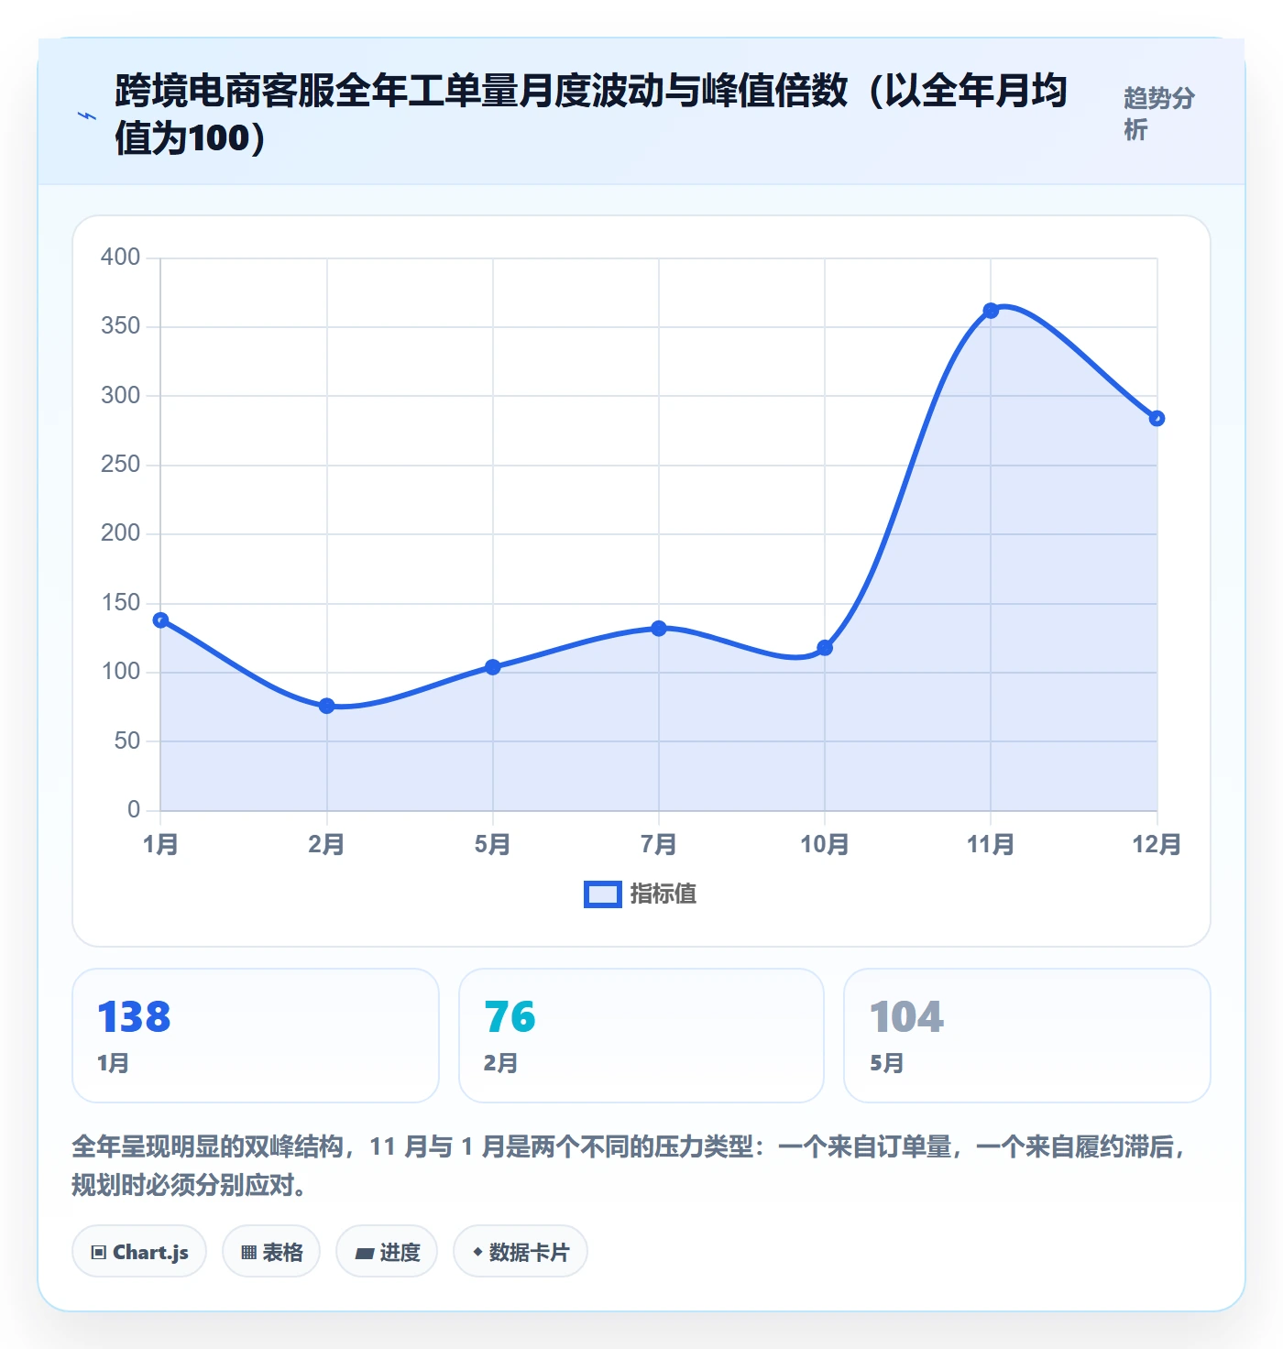Click the square icon in Chart.js tag
The width and height of the screenshot is (1283, 1349).
[99, 1253]
